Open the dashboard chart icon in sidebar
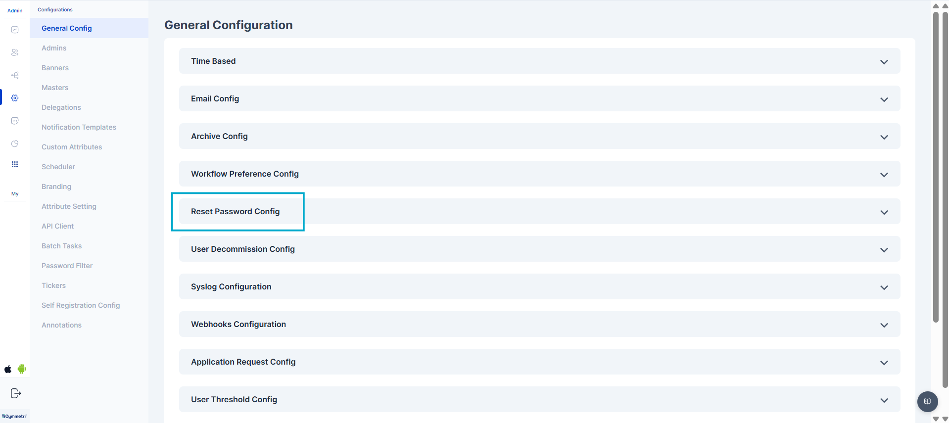 15,30
